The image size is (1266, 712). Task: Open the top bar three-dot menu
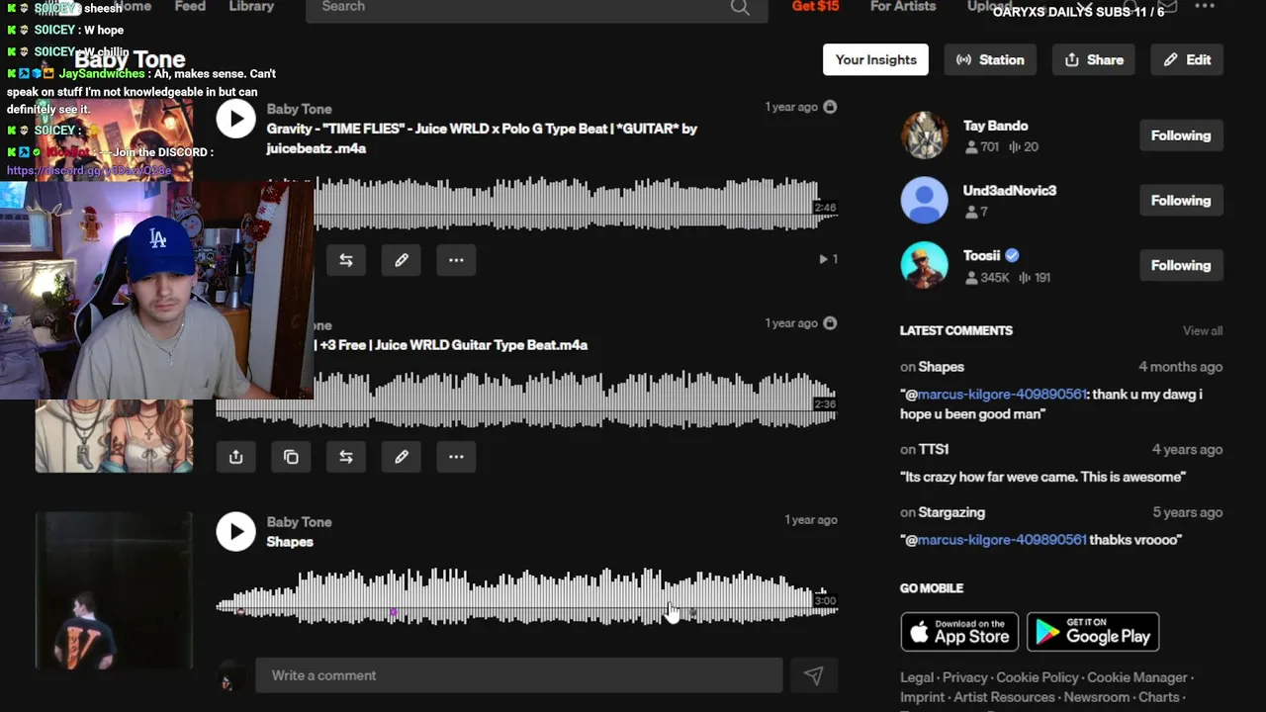coord(1204,7)
